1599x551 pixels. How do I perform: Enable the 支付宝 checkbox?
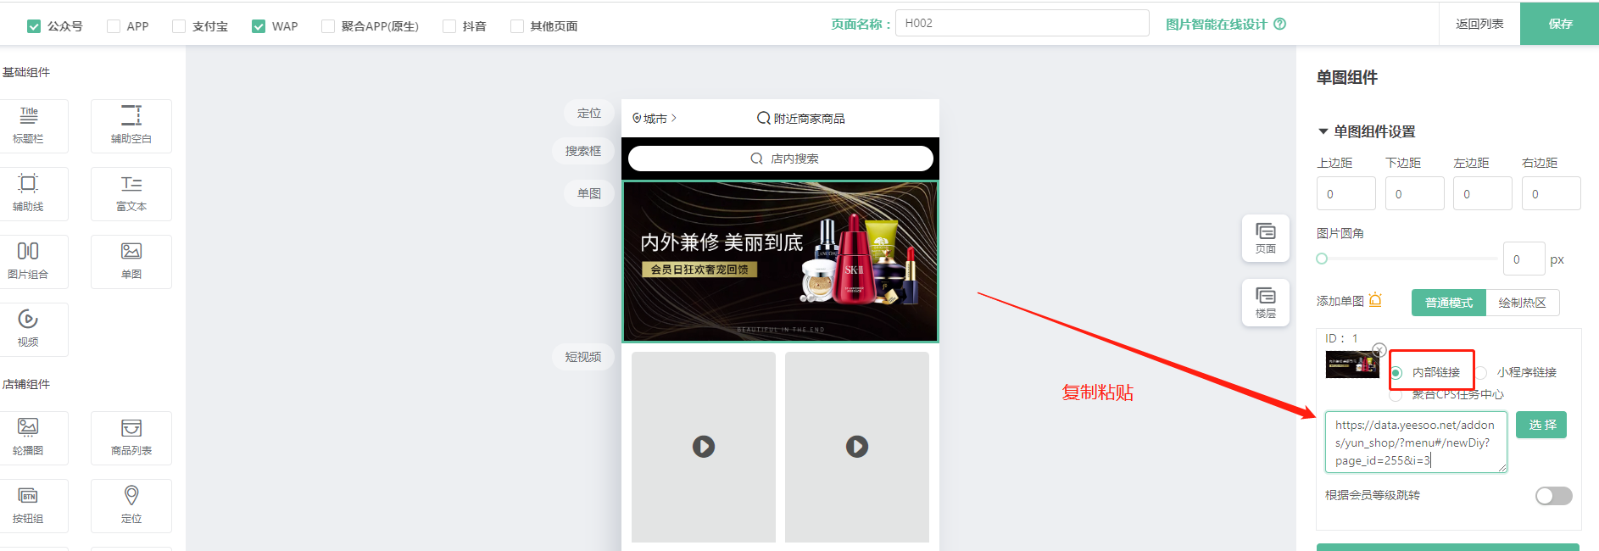179,26
